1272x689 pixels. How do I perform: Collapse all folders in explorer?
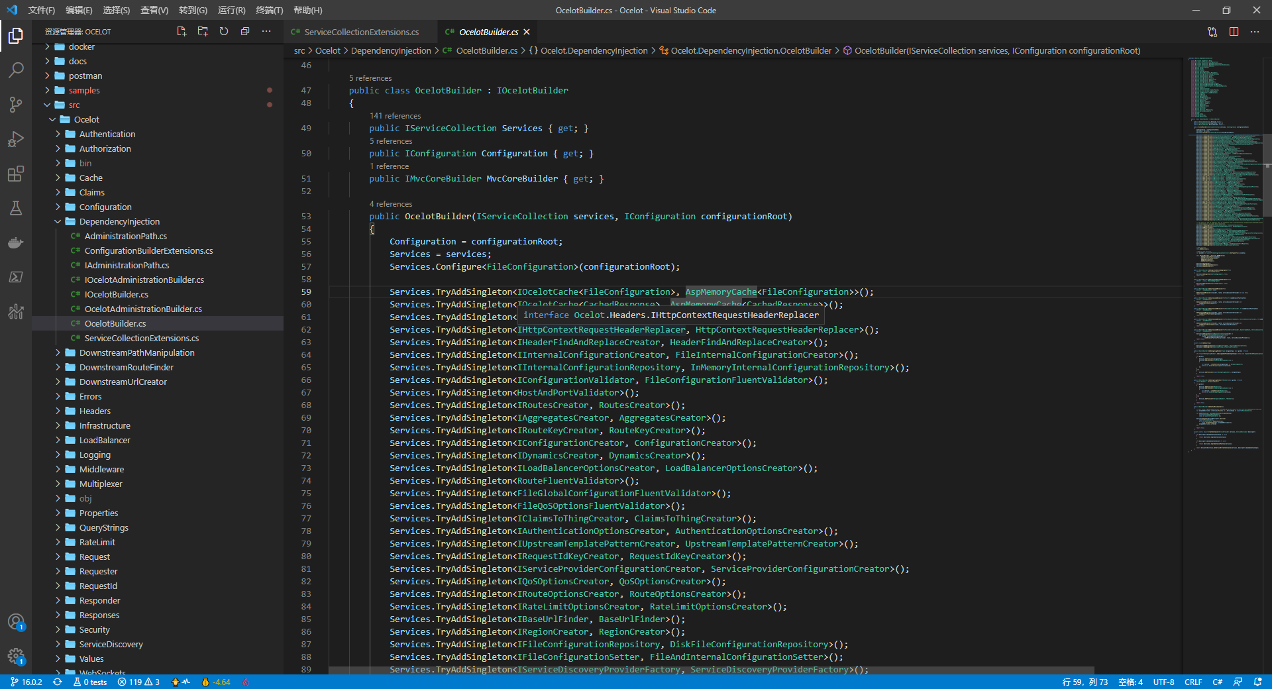click(245, 31)
